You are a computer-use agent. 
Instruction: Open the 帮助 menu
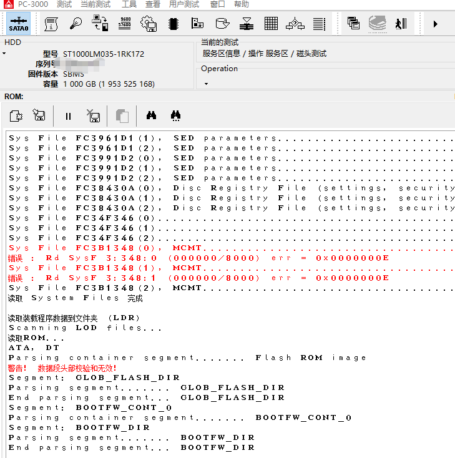tap(242, 4)
